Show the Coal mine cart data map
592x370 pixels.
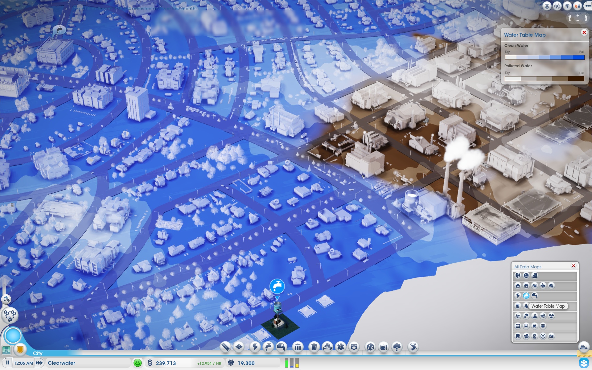click(x=518, y=336)
